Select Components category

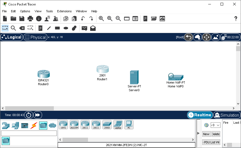[x=25, y=126]
